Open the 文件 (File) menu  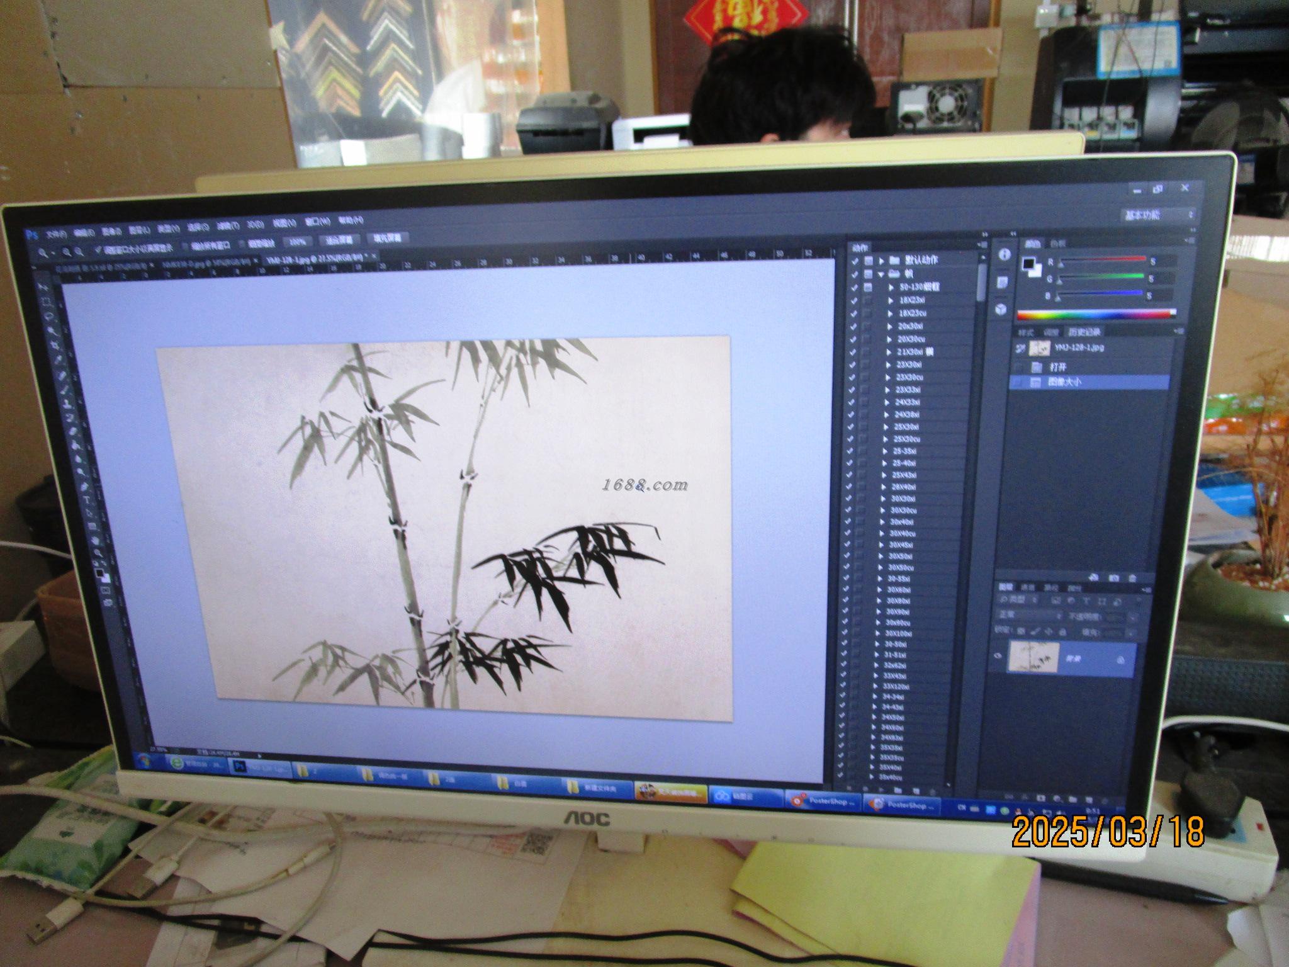pos(56,234)
